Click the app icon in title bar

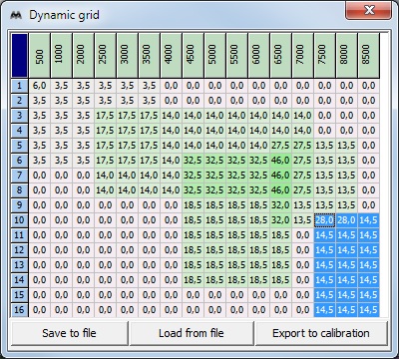coord(16,15)
